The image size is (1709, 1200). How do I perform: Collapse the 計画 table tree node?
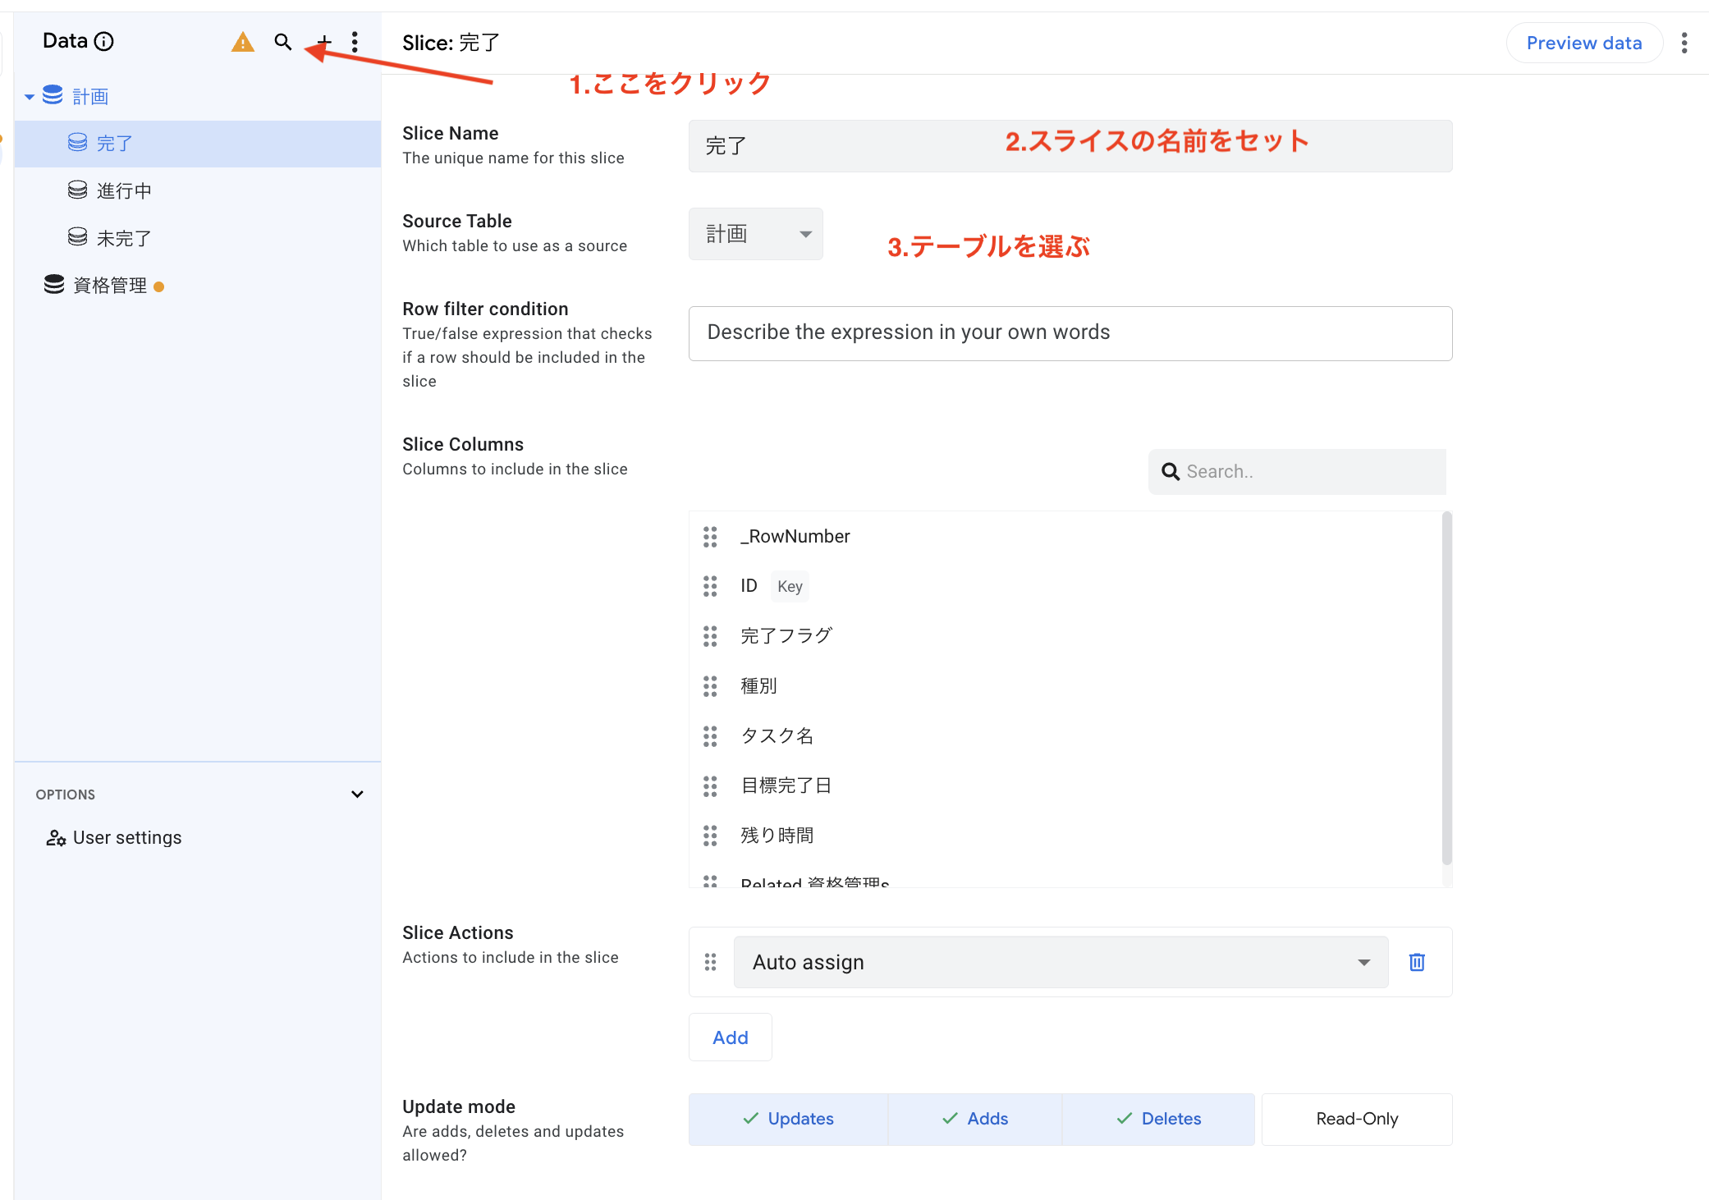tap(30, 97)
